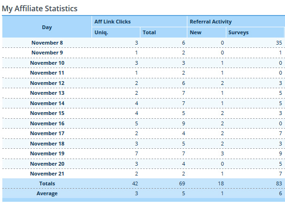
Task: Select the November 21 row label
Action: (47, 174)
